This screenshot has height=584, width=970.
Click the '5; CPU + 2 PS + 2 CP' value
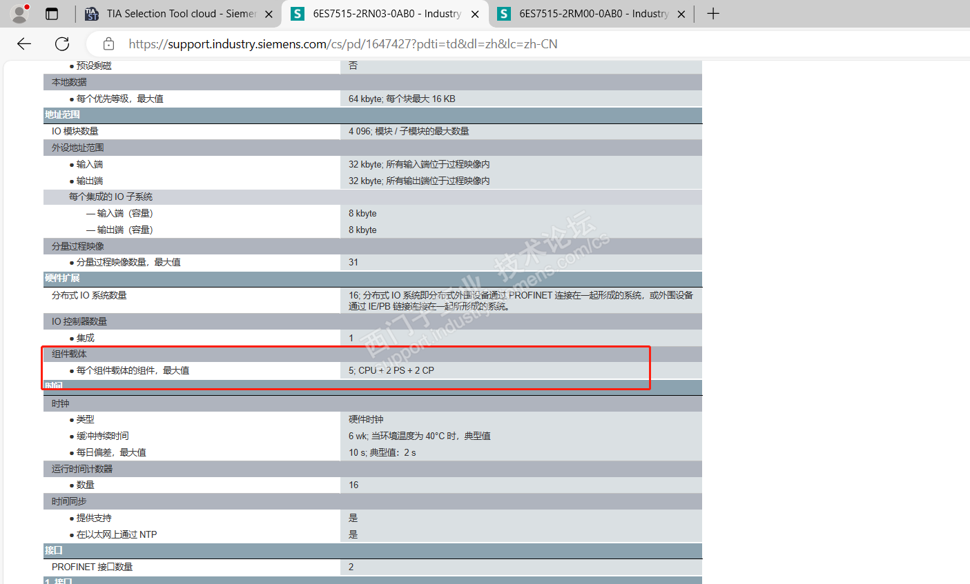tap(391, 371)
